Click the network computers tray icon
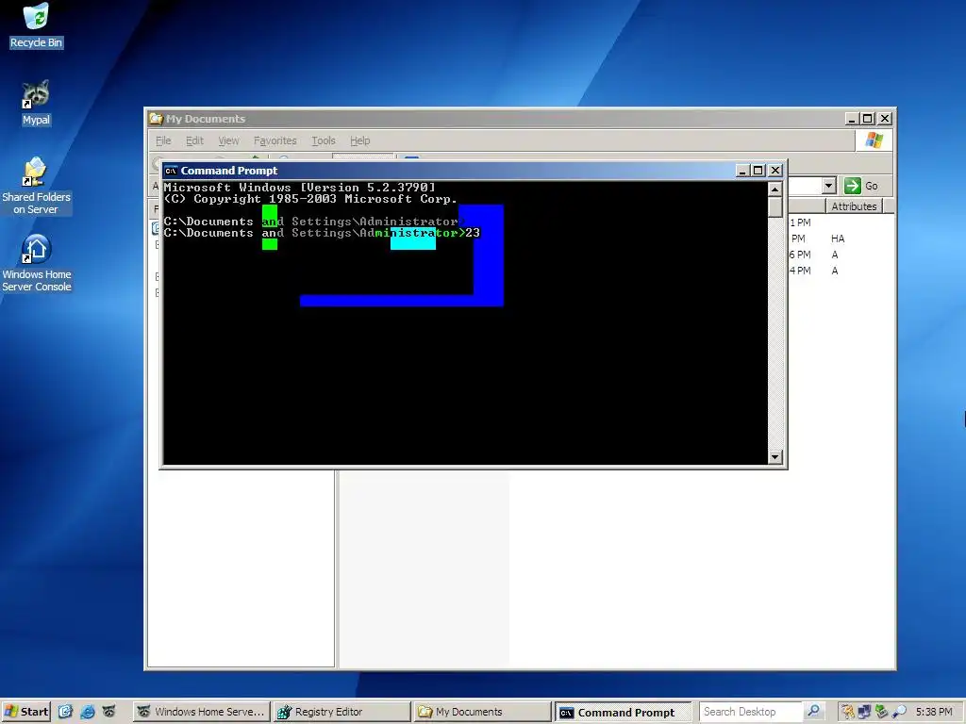Viewport: 966px width, 724px height. (864, 712)
